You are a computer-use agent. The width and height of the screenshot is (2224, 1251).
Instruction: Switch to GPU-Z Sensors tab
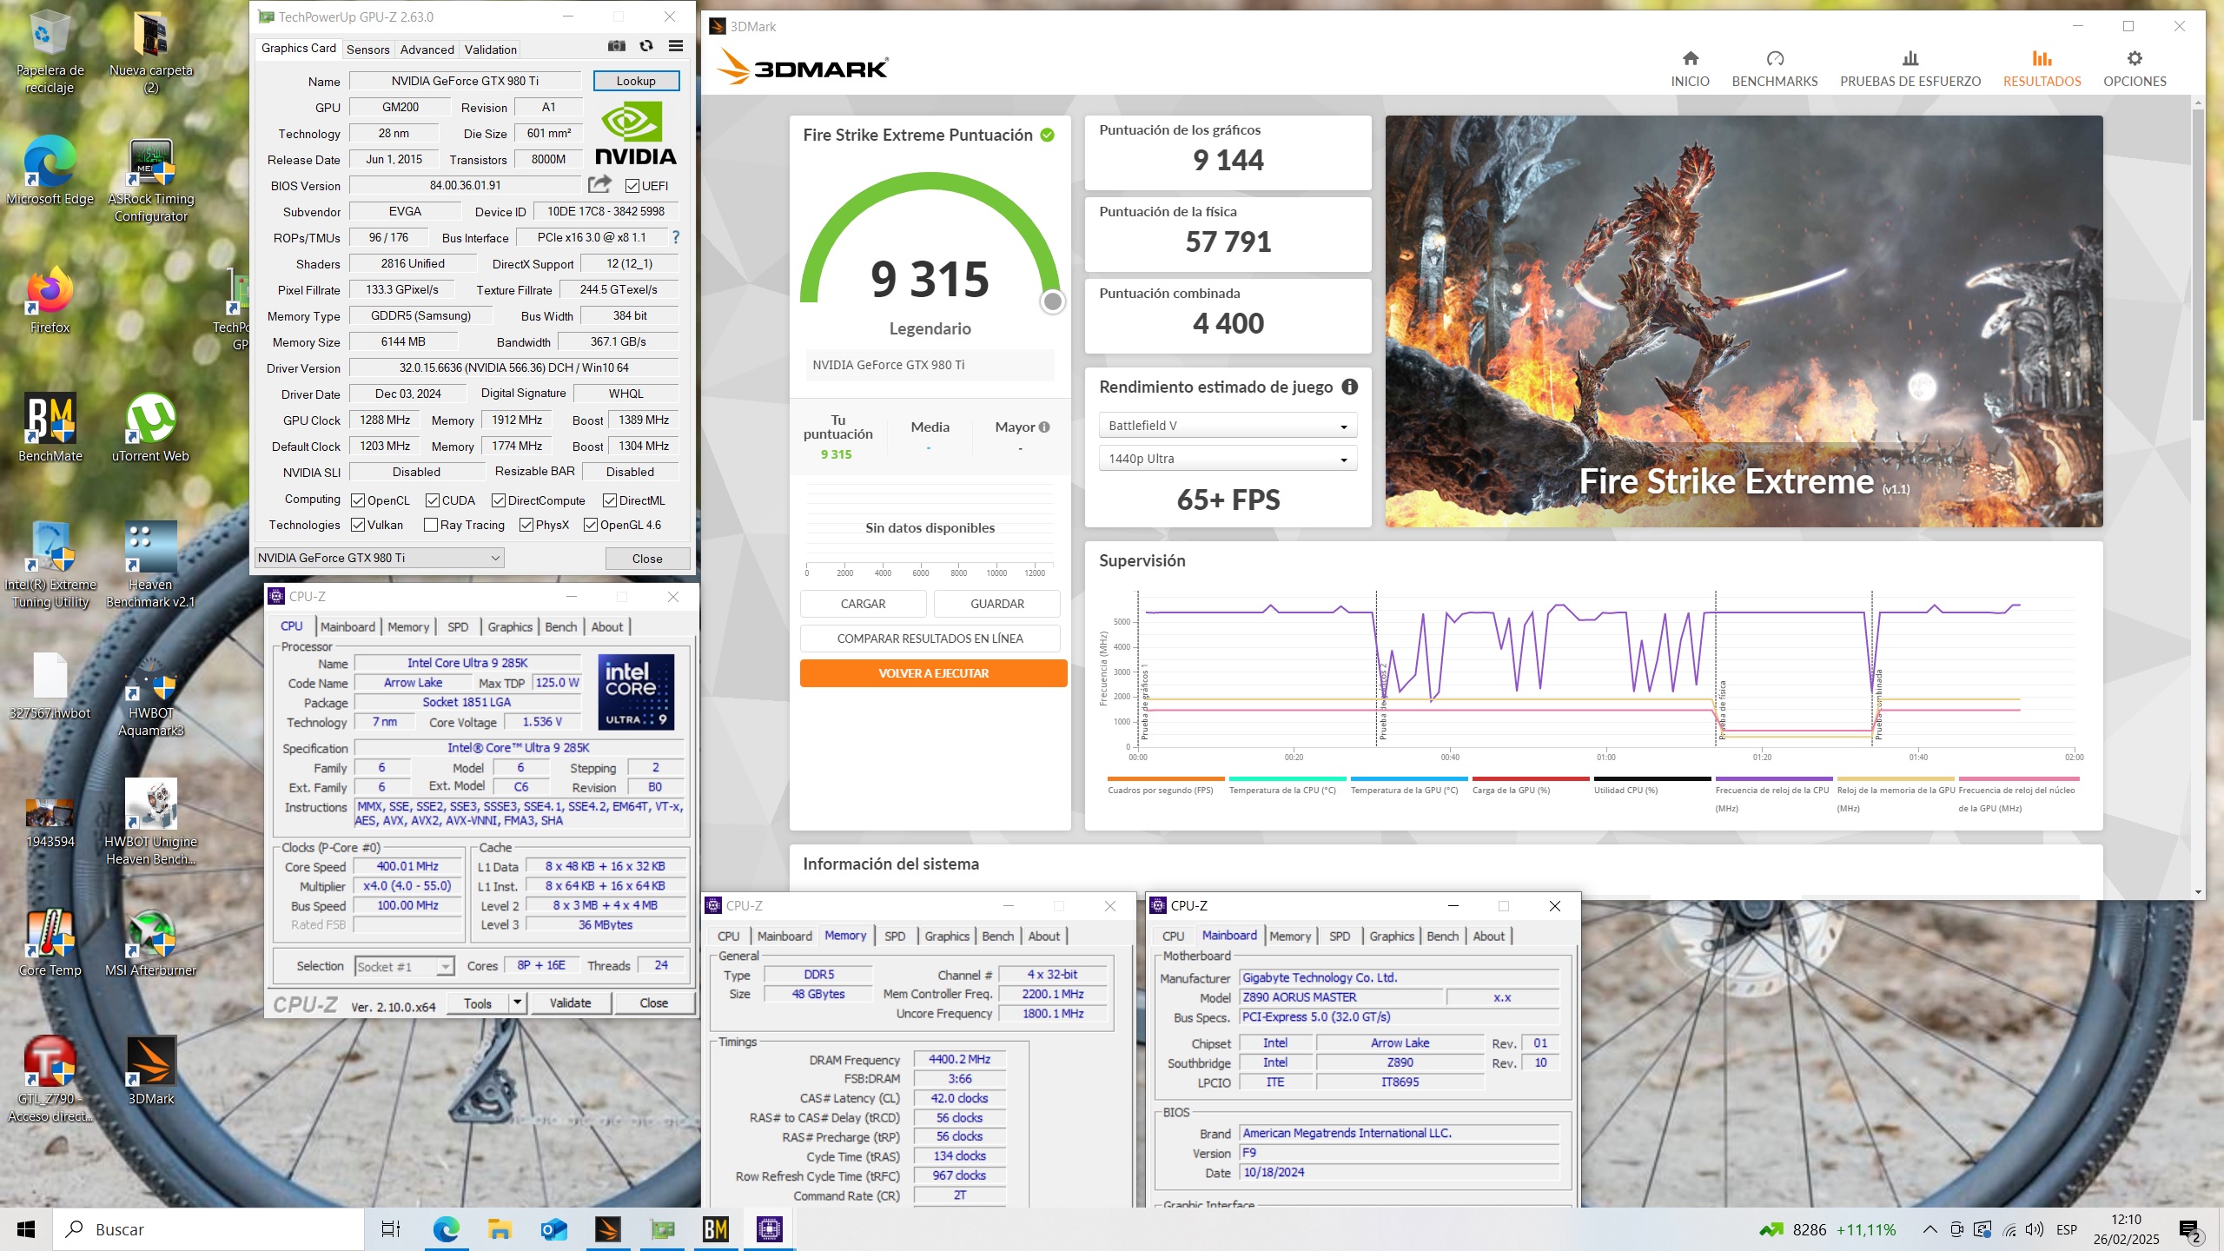click(367, 50)
